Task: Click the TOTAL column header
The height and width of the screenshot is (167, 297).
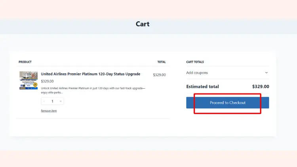Action: tap(162, 62)
